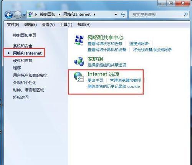192x165 pixels.
Task: Open the address bar history dropdown
Action: pos(116,15)
